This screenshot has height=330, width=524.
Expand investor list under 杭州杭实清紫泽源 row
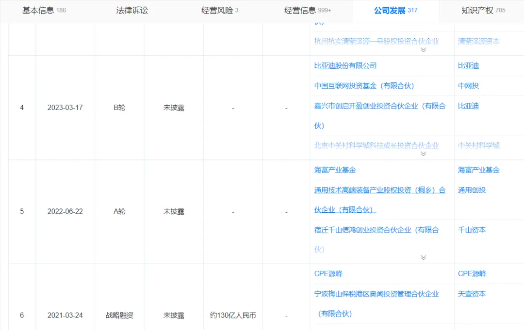(x=424, y=50)
